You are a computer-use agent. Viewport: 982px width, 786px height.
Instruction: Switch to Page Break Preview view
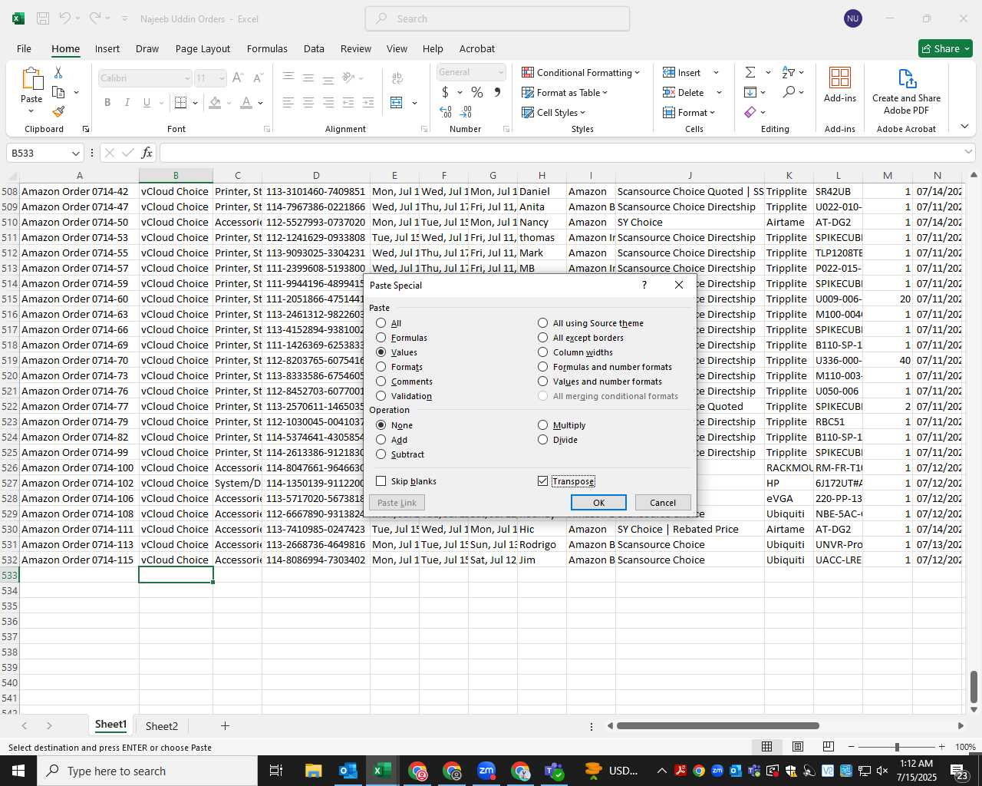coord(828,747)
